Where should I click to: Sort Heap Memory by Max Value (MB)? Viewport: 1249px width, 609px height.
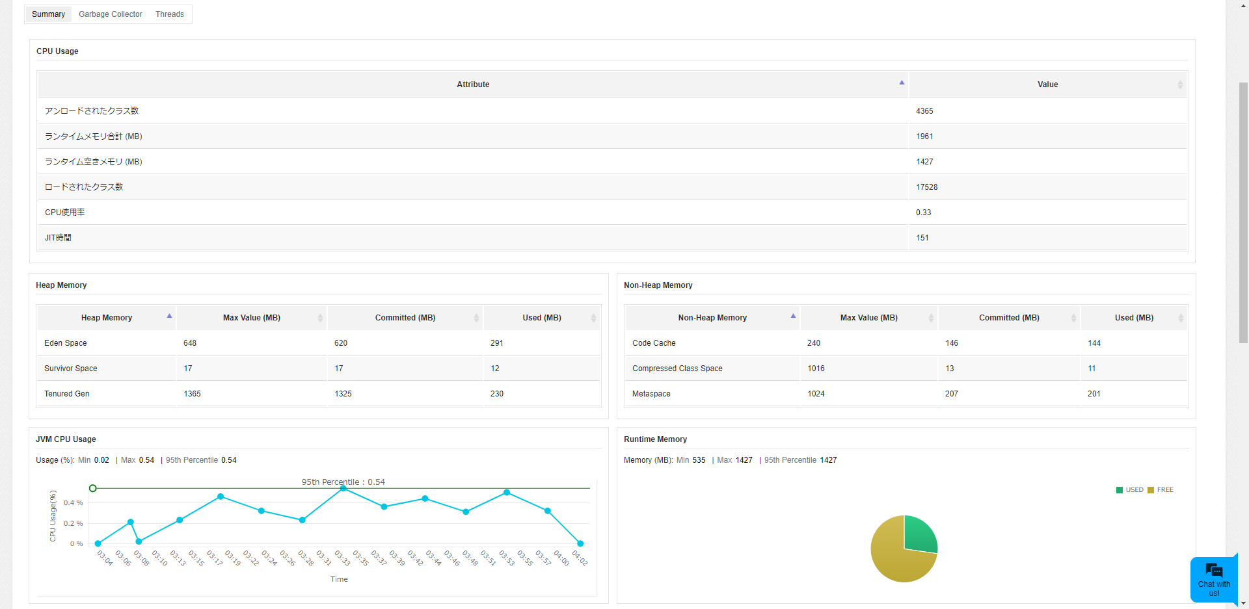[251, 318]
